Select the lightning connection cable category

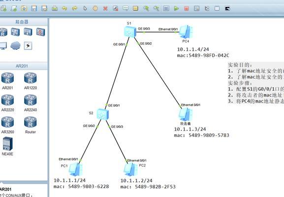(x=28, y=46)
